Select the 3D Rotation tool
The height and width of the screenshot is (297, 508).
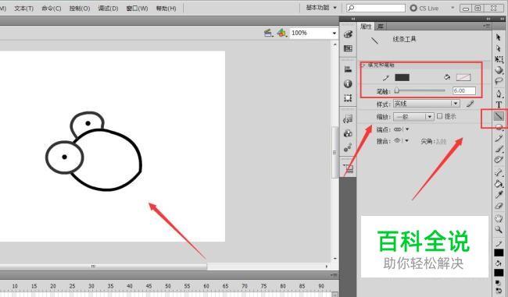click(x=499, y=70)
